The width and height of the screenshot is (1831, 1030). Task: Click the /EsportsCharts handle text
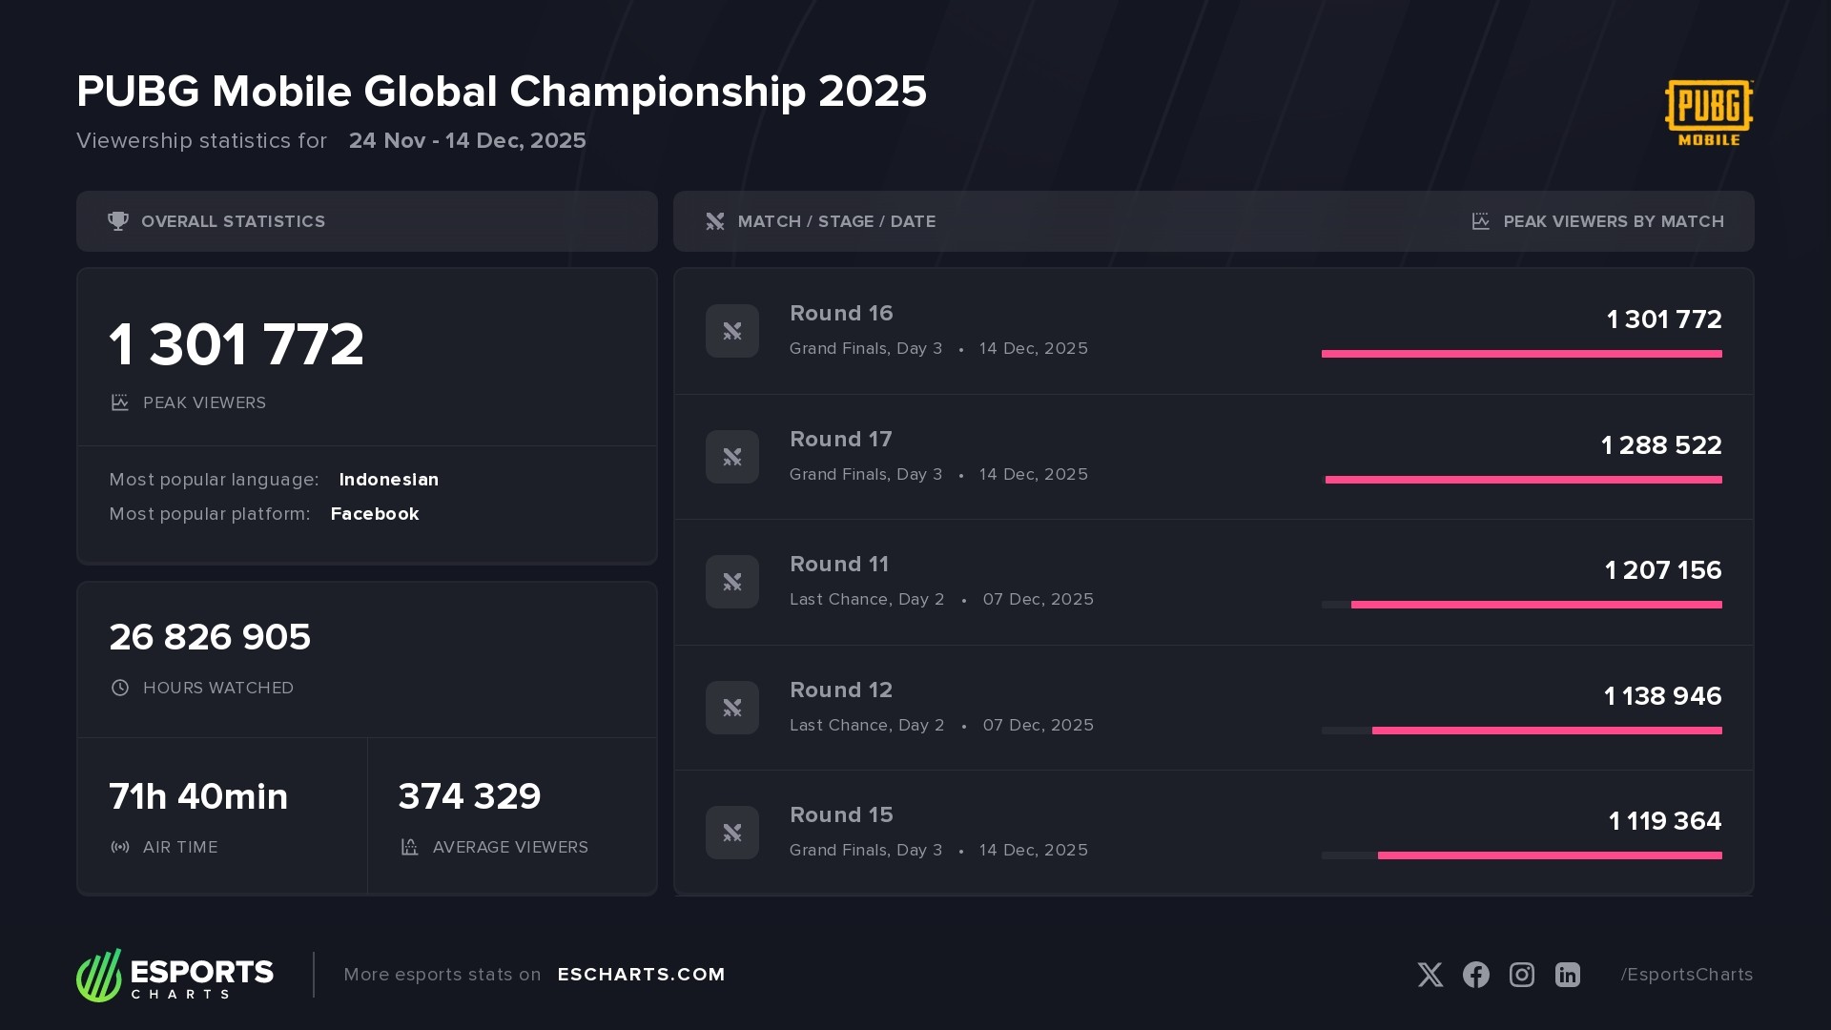pos(1686,975)
